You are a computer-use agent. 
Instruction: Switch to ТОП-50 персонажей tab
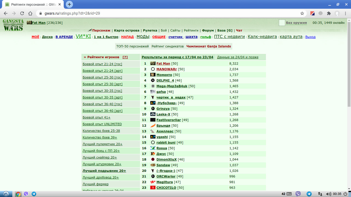[x=132, y=46]
